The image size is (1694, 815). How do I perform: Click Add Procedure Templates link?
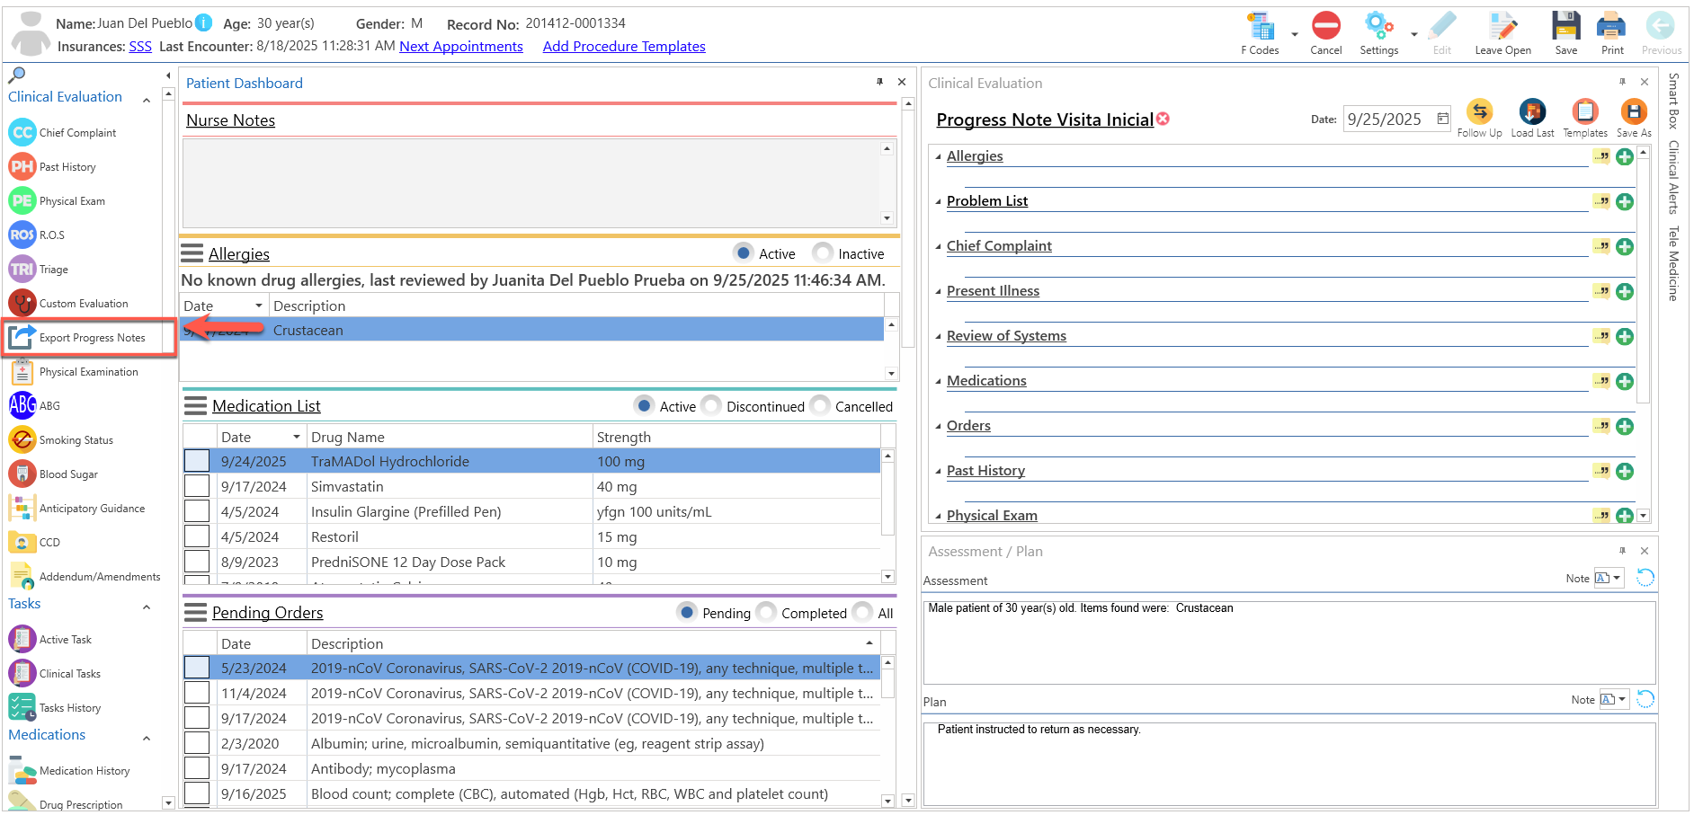tap(624, 46)
